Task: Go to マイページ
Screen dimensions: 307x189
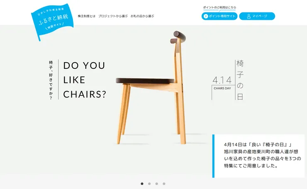Action: pos(257,16)
